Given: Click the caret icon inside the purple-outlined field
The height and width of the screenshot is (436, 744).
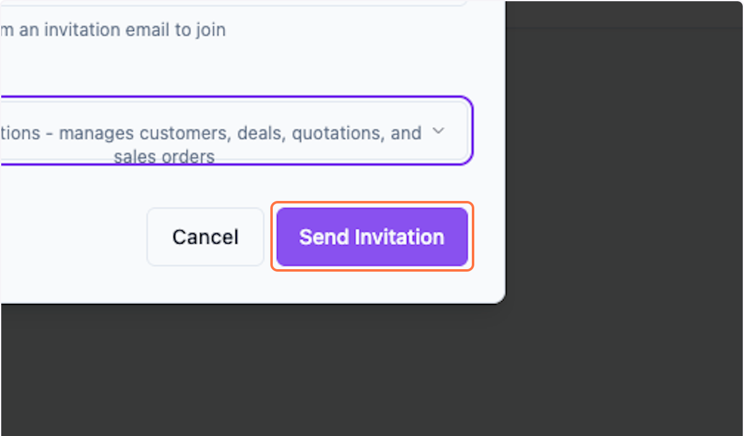Looking at the screenshot, I should tap(439, 131).
